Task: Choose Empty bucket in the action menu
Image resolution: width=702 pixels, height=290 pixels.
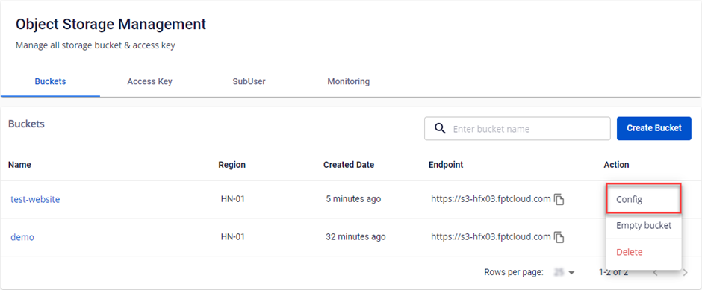Action: pyautogui.click(x=644, y=226)
